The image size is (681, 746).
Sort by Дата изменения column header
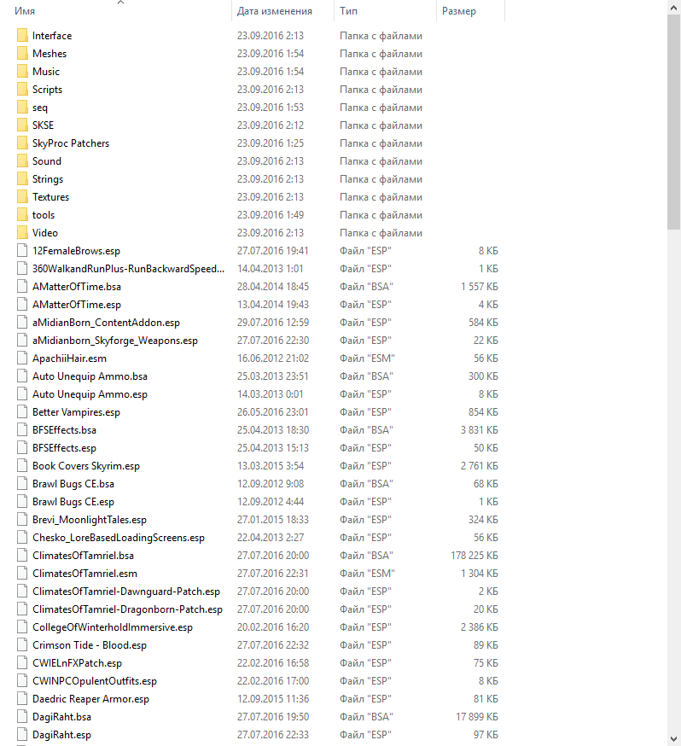click(275, 11)
